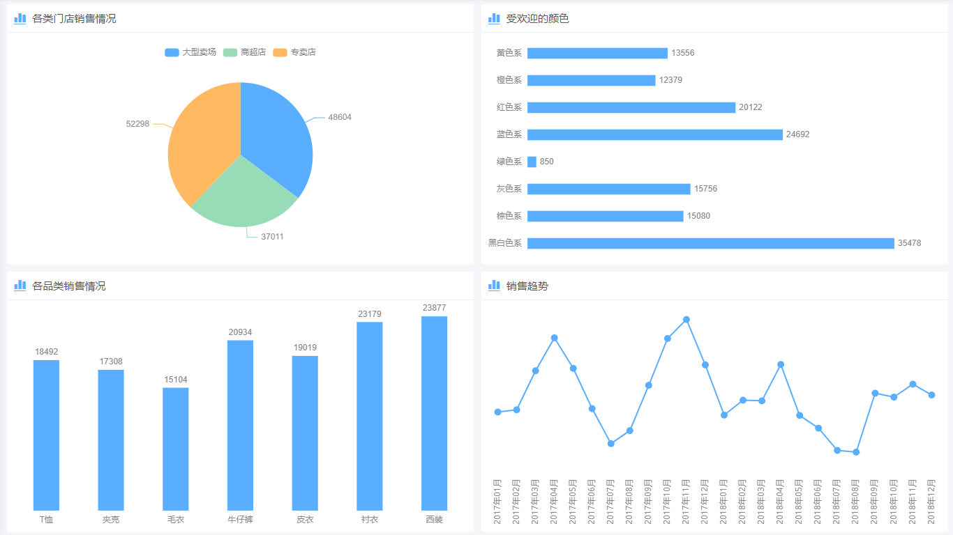Click the chart icon beside 各品类销售情况
The width and height of the screenshot is (953, 535).
click(x=20, y=286)
